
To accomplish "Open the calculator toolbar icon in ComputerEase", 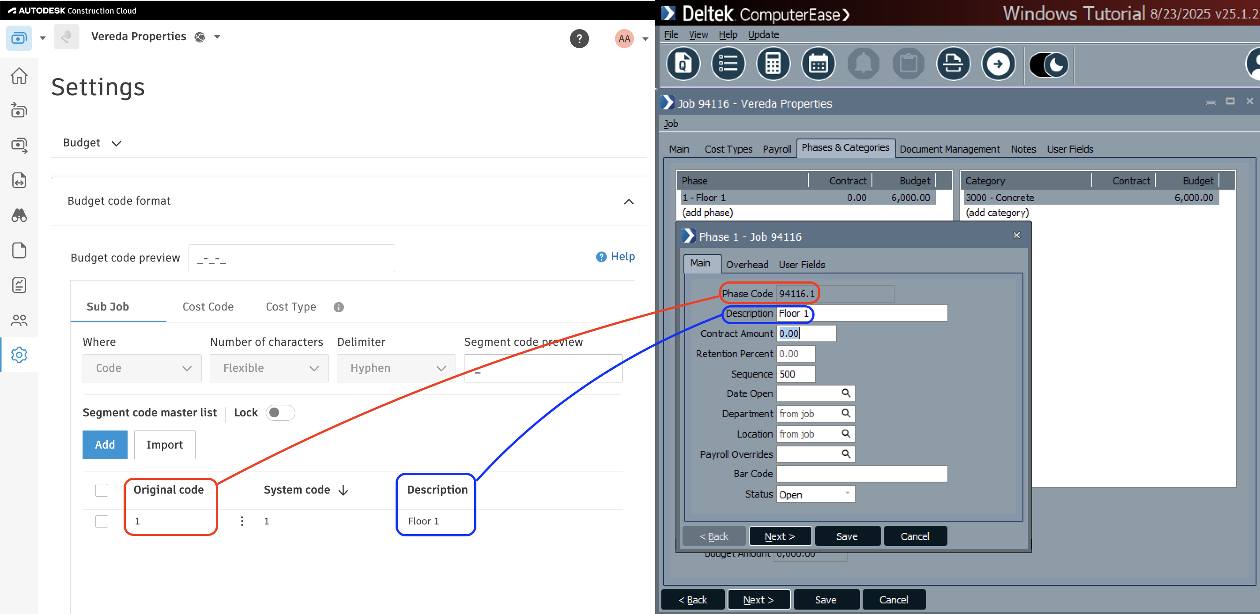I will pyautogui.click(x=773, y=64).
